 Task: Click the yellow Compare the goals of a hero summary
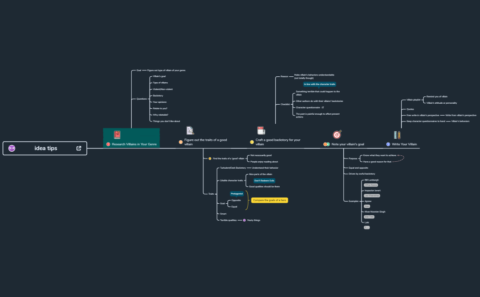point(269,200)
